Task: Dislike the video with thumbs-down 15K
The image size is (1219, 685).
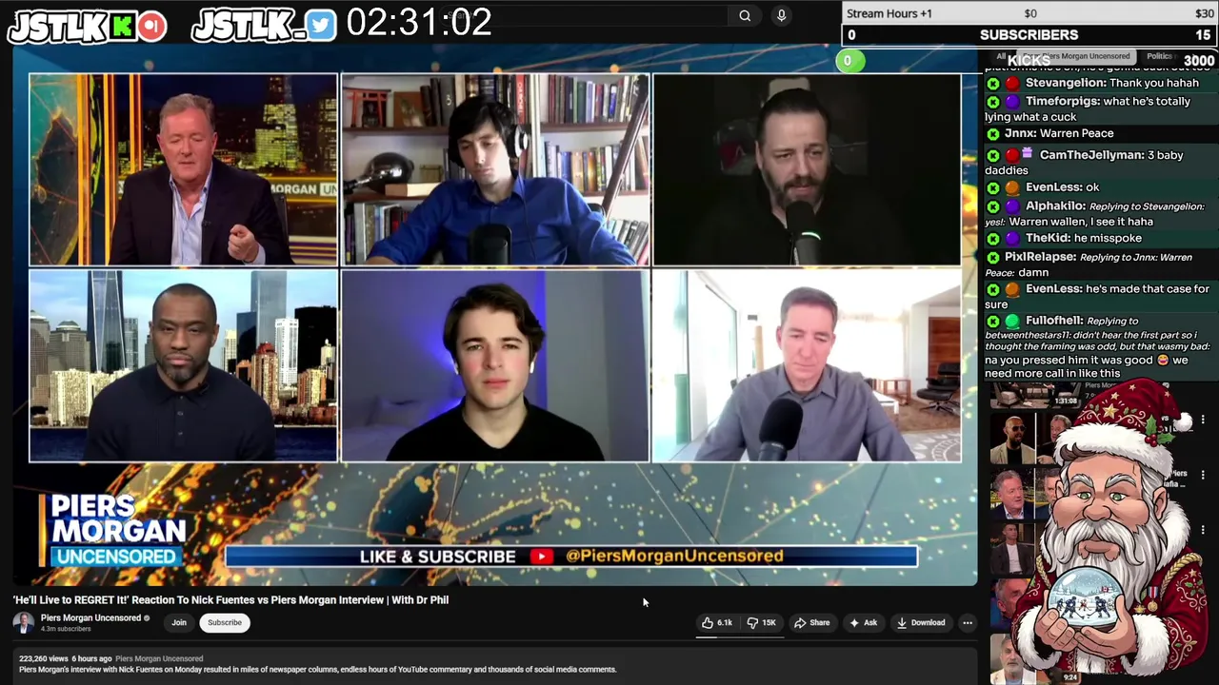Action: 761,623
